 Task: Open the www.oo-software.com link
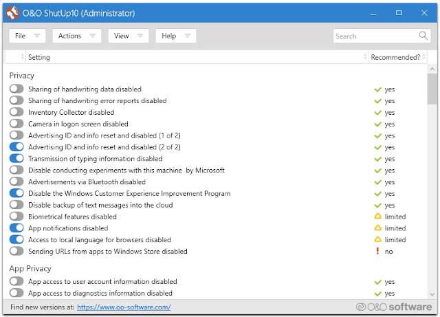pos(124,307)
